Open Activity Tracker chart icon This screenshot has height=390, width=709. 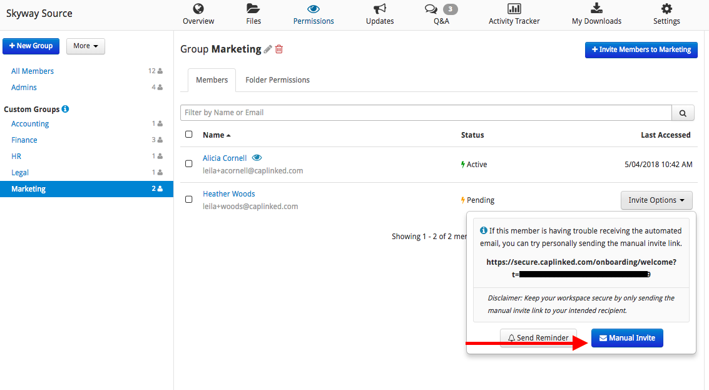(514, 9)
